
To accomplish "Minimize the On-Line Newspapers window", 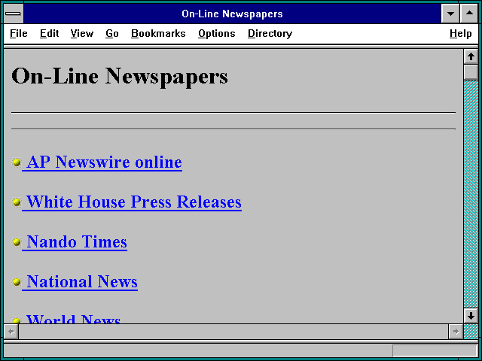I will (x=450, y=14).
